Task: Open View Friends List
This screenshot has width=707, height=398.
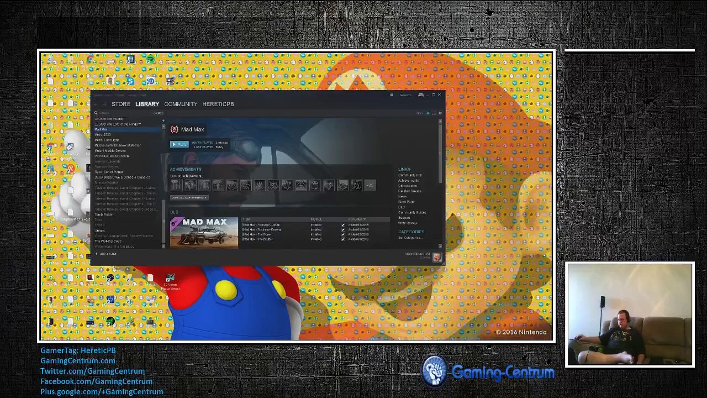Action: (x=418, y=254)
